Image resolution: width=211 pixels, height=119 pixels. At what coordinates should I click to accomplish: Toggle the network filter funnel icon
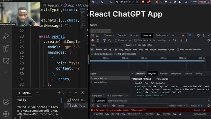(x=105, y=40)
